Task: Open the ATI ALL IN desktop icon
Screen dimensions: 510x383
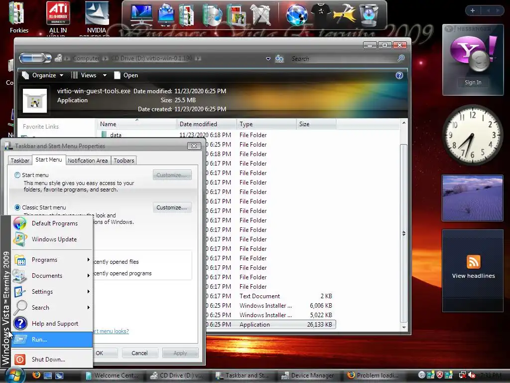Action: point(58,17)
